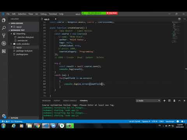
Task: Click the red Stop Share button
Action: pyautogui.click(x=112, y=13)
